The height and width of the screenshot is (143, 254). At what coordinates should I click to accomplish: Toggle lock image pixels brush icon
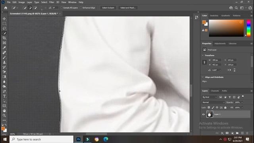(213, 108)
